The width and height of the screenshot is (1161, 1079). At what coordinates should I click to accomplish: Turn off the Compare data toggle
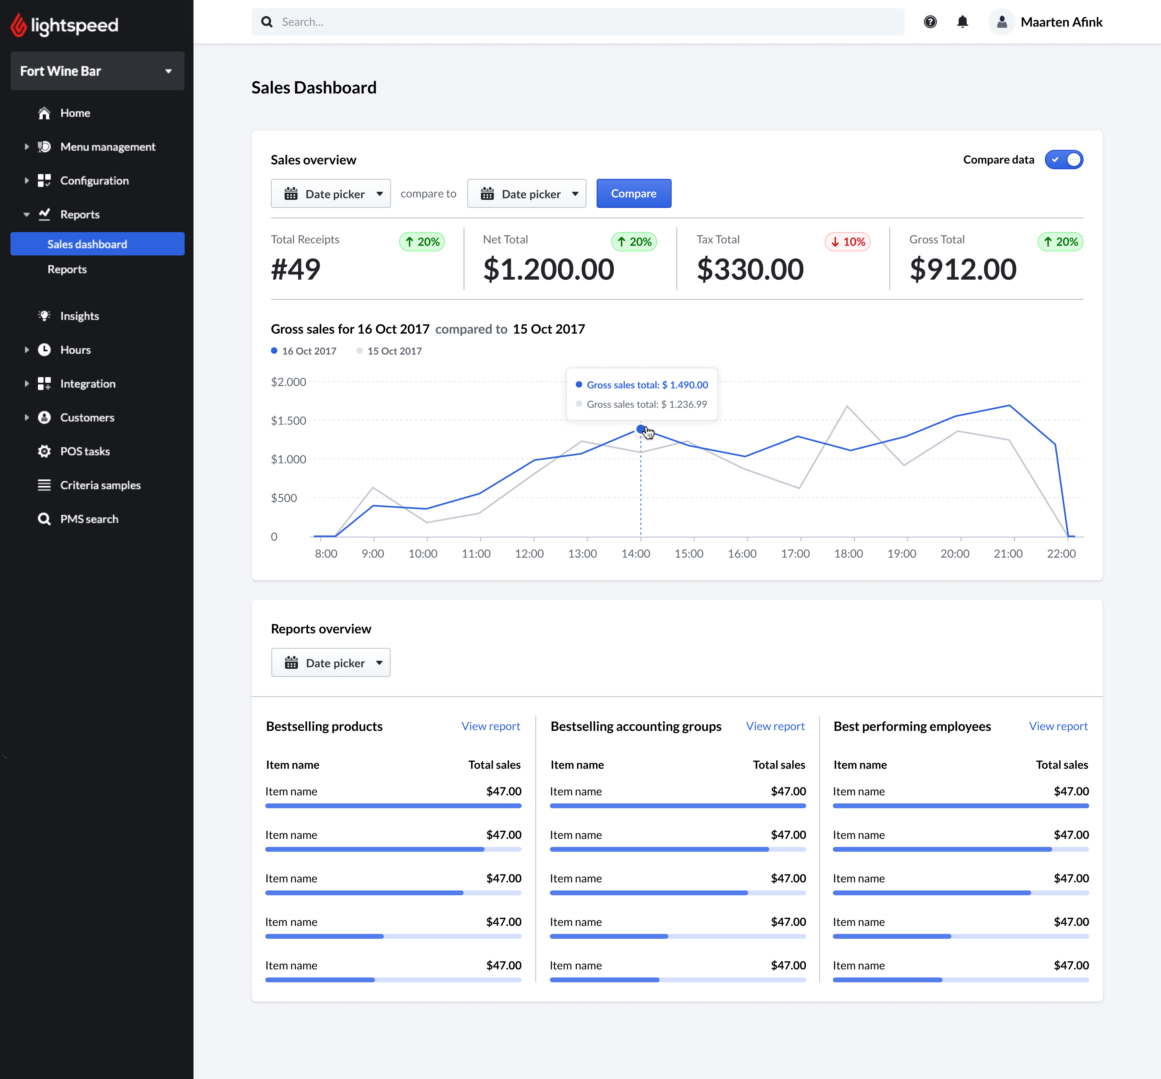click(x=1063, y=160)
